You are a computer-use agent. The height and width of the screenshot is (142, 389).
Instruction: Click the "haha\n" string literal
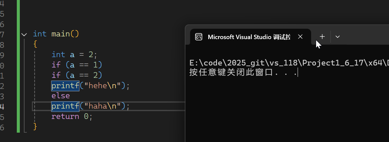click(102, 106)
